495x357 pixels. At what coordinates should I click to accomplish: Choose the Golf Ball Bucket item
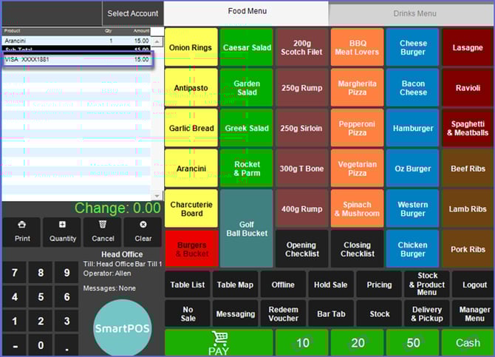pyautogui.click(x=246, y=228)
